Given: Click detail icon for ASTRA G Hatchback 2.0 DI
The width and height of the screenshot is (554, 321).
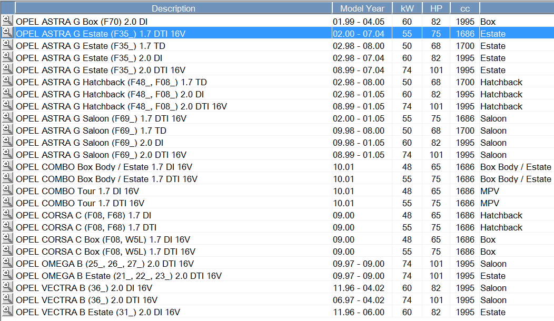Looking at the screenshot, I should (x=7, y=93).
